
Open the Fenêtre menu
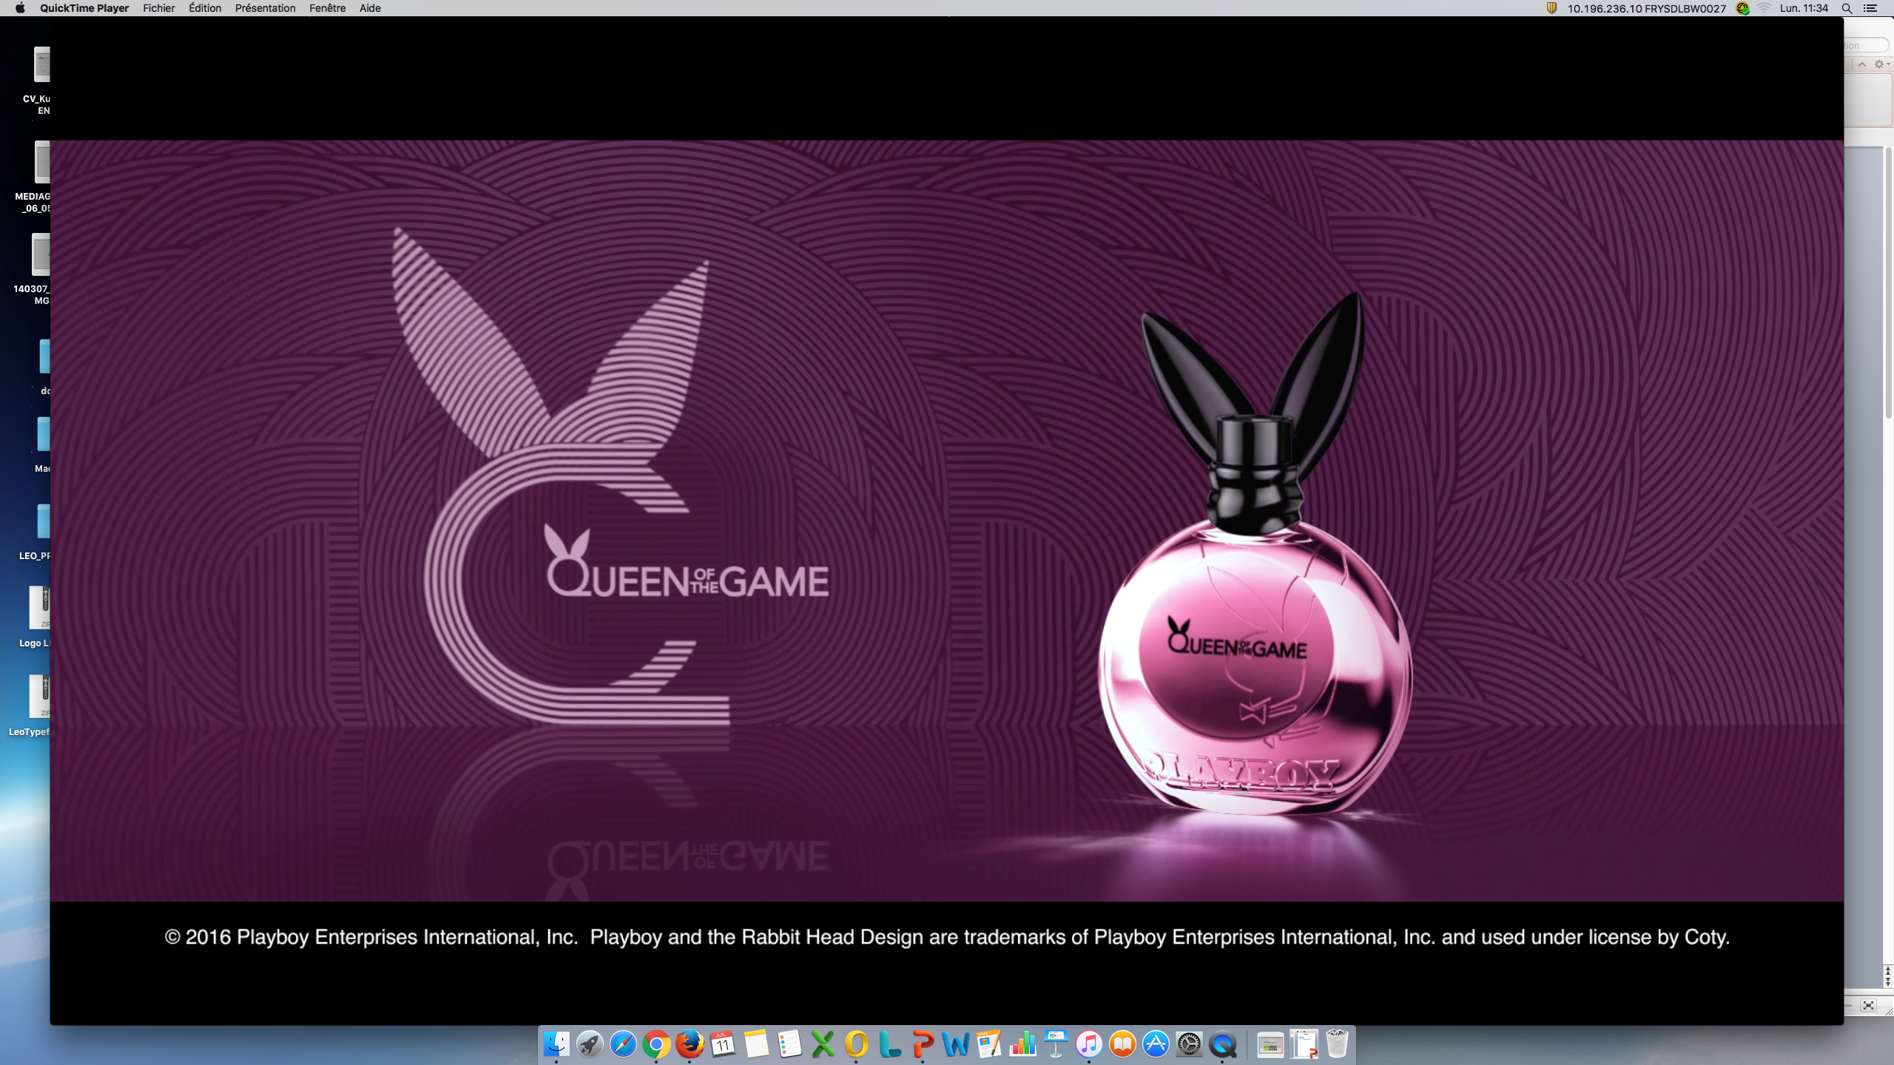pos(327,8)
